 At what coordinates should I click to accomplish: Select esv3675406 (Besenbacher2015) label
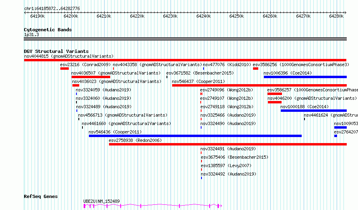click(x=235, y=157)
